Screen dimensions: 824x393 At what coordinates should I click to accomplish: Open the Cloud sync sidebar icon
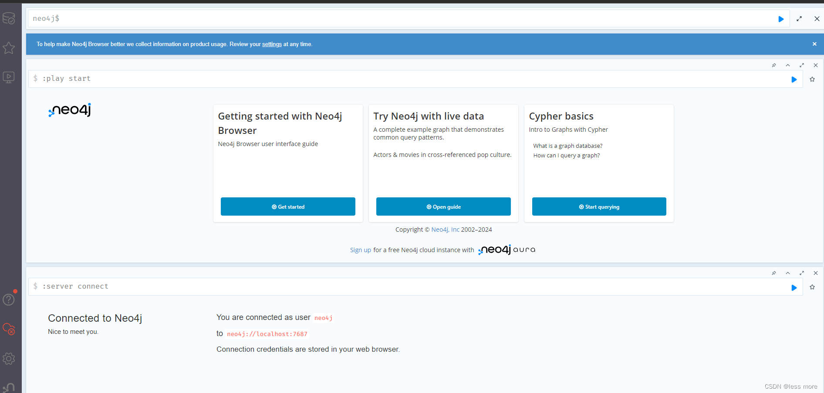(x=9, y=329)
